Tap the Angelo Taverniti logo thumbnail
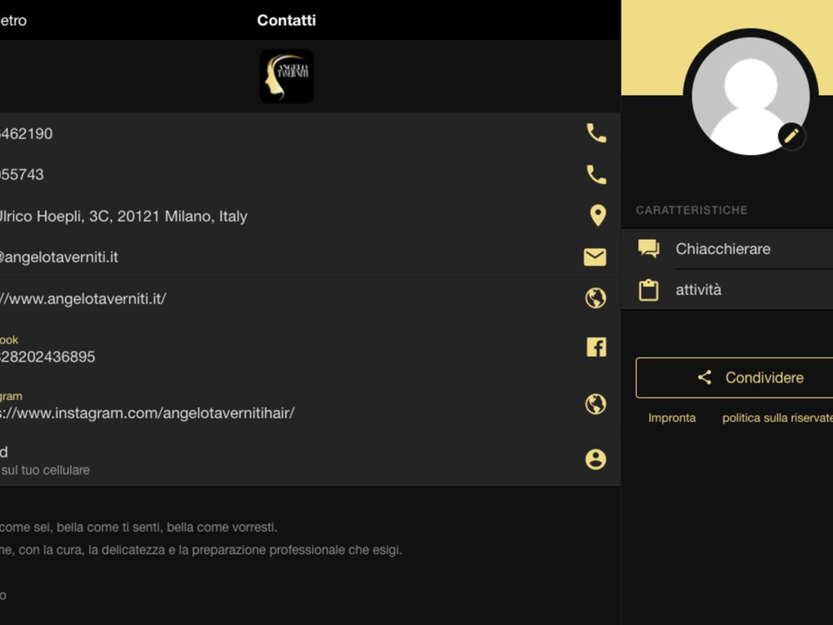The height and width of the screenshot is (625, 833). point(287,77)
